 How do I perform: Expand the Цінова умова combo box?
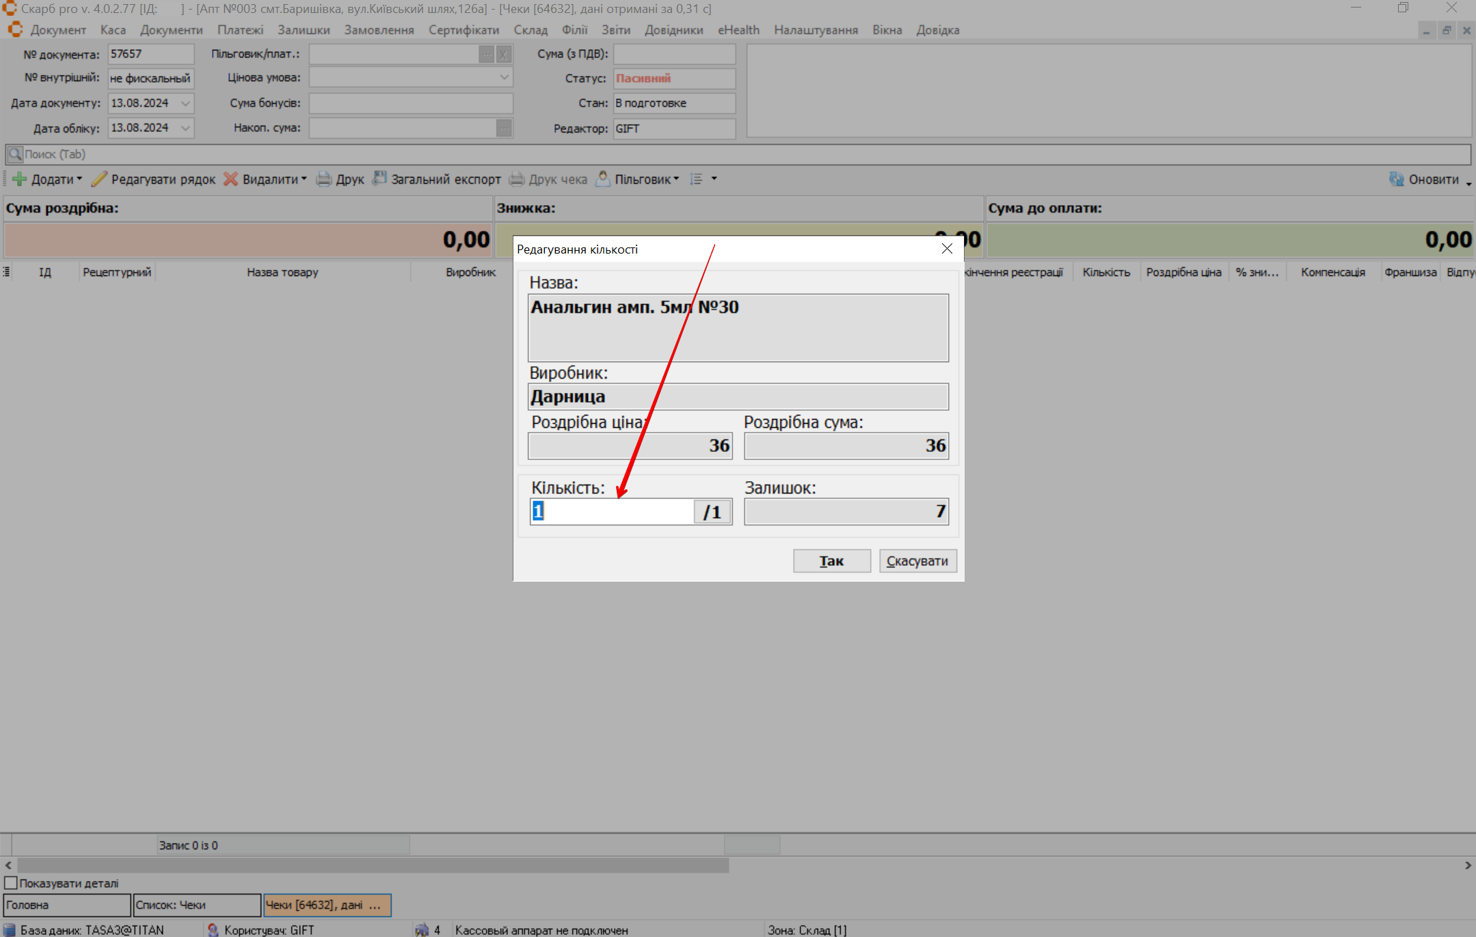coord(504,78)
